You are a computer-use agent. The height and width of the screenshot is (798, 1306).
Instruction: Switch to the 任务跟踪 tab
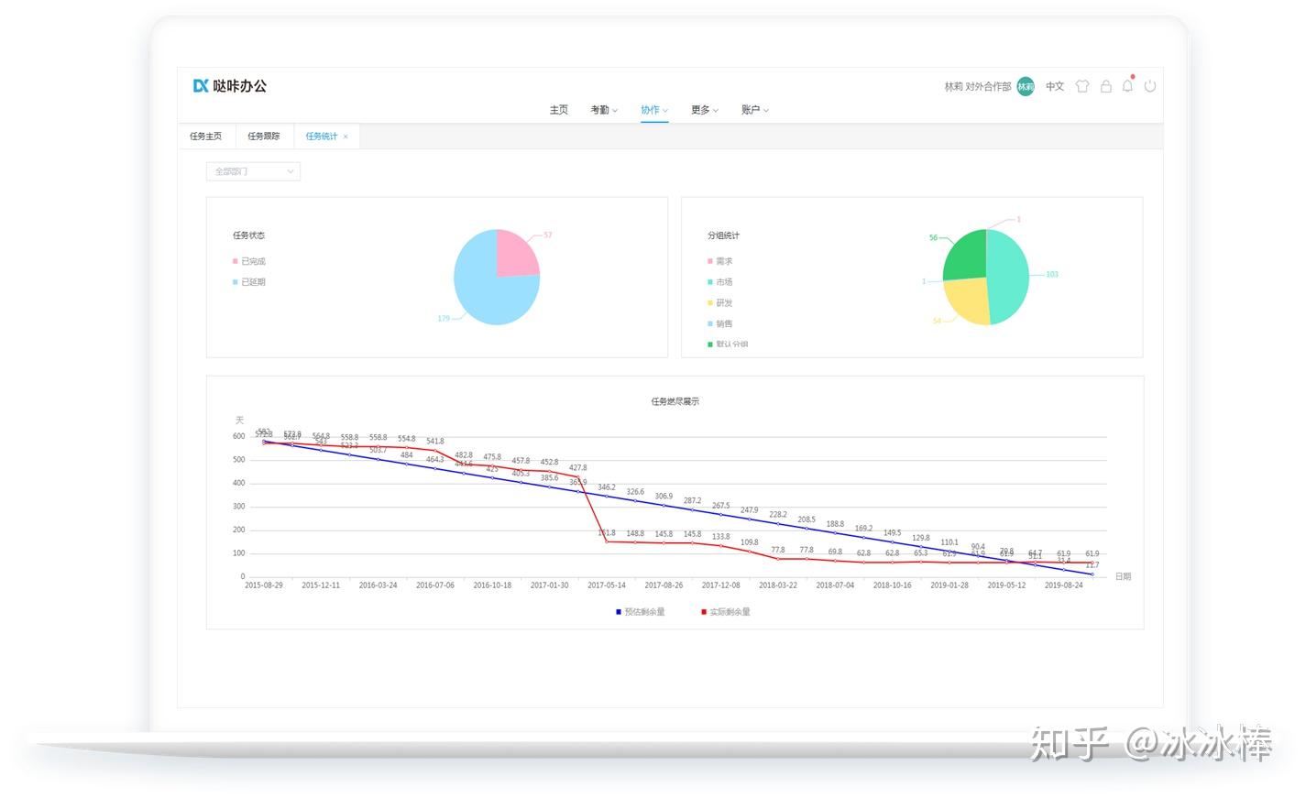[x=264, y=137]
